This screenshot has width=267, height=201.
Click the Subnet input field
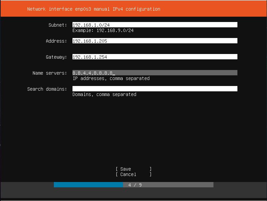[155, 25]
